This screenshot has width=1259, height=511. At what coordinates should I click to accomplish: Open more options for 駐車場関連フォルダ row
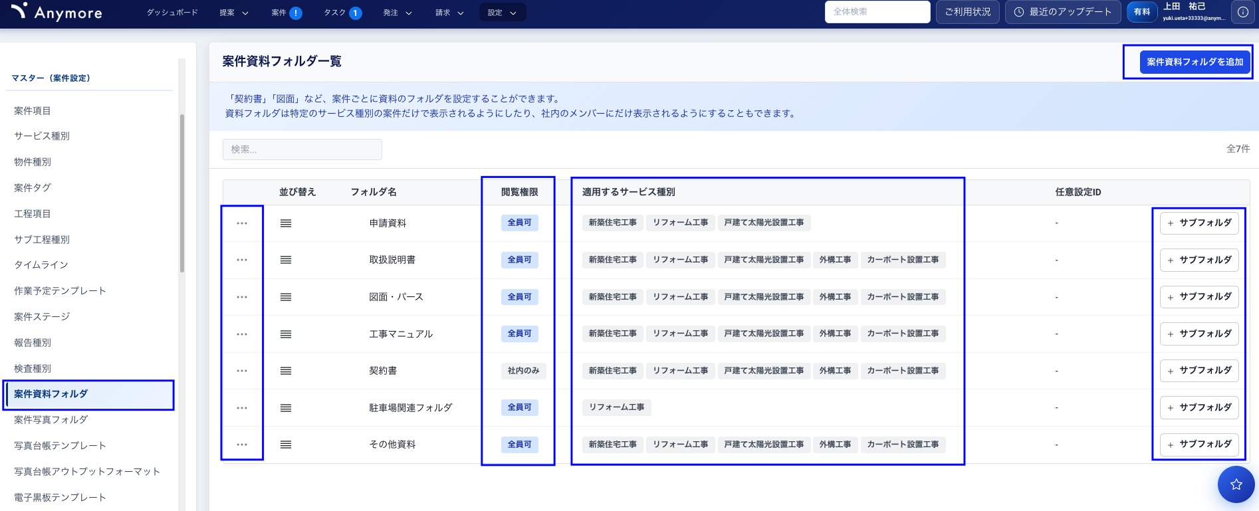(242, 408)
